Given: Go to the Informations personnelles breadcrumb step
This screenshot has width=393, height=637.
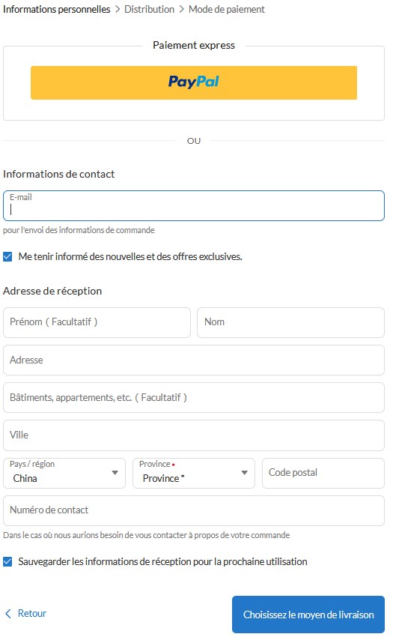Looking at the screenshot, I should pyautogui.click(x=56, y=9).
